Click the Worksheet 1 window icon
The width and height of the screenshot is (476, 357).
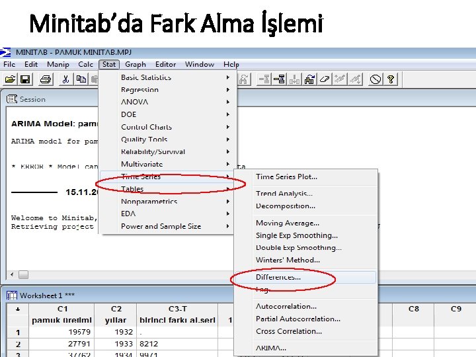[x=12, y=295]
